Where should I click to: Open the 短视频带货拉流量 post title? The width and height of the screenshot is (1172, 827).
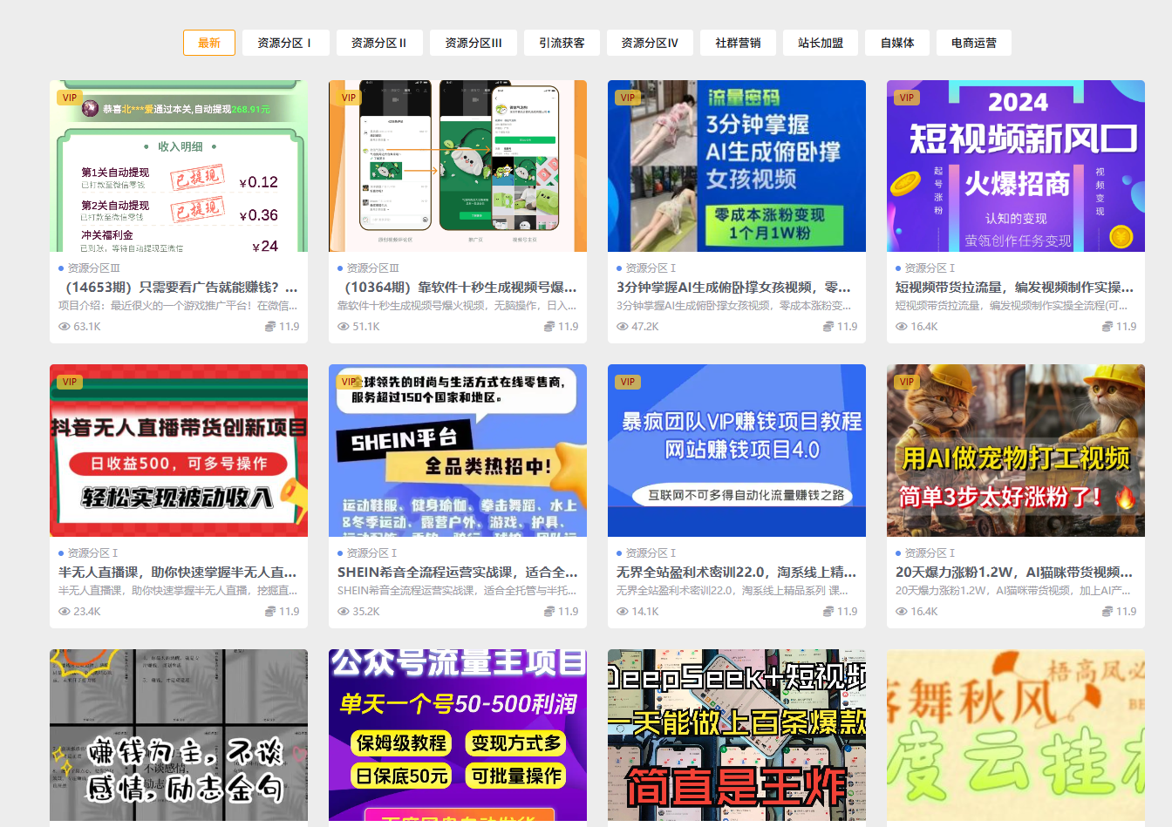point(1015,287)
